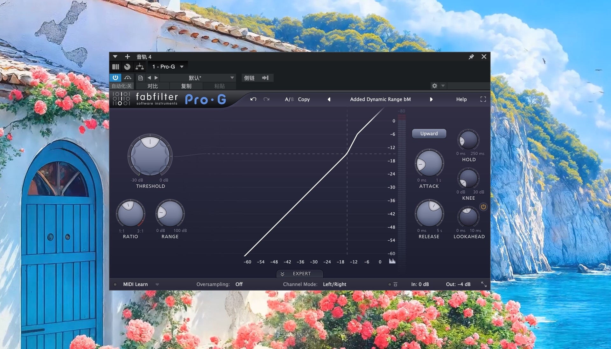Click the gear settings icon
The width and height of the screenshot is (611, 349).
click(x=434, y=86)
